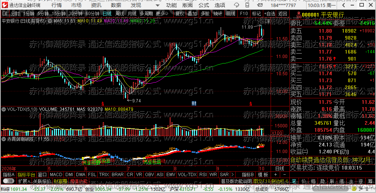Switch chart period to 月线
Viewport: 376px width, 193px height.
pos(132,14)
